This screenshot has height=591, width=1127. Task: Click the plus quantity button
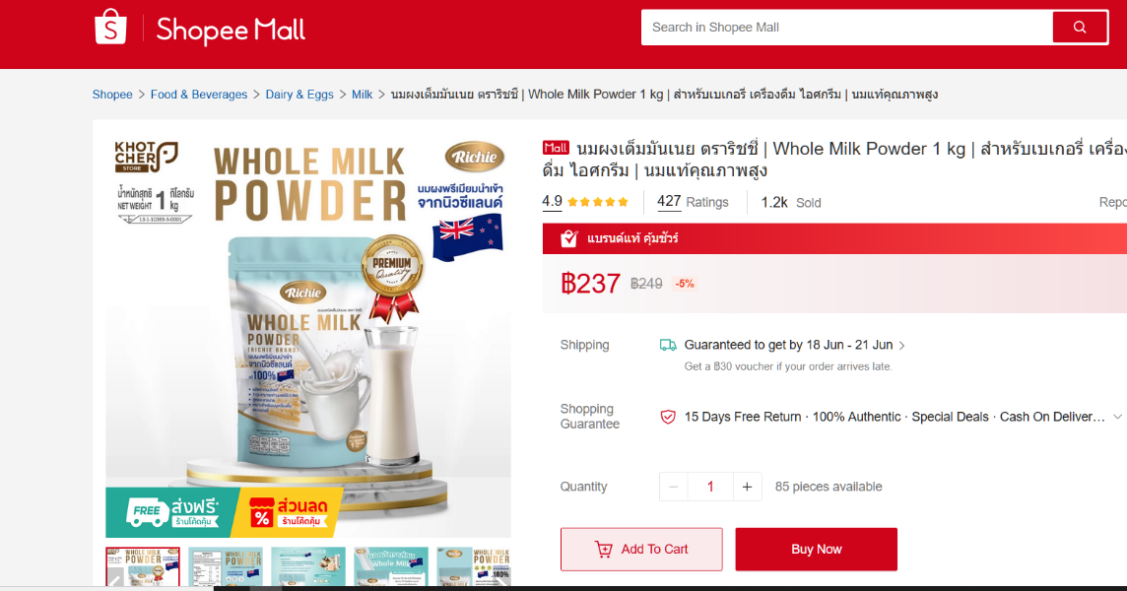pyautogui.click(x=747, y=487)
